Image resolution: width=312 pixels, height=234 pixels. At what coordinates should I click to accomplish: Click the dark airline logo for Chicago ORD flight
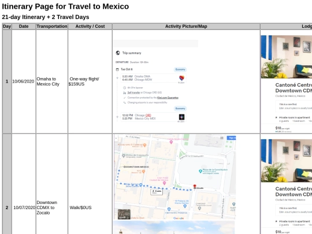[x=181, y=117]
